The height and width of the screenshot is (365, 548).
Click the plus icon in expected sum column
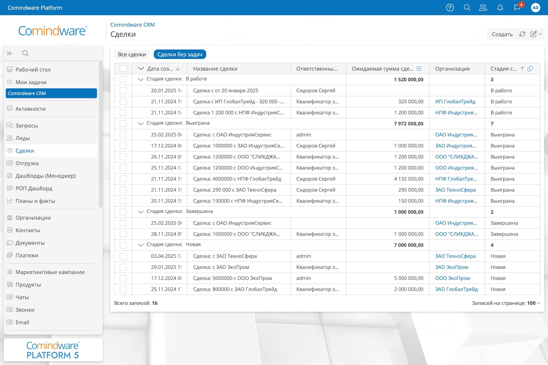tap(419, 69)
